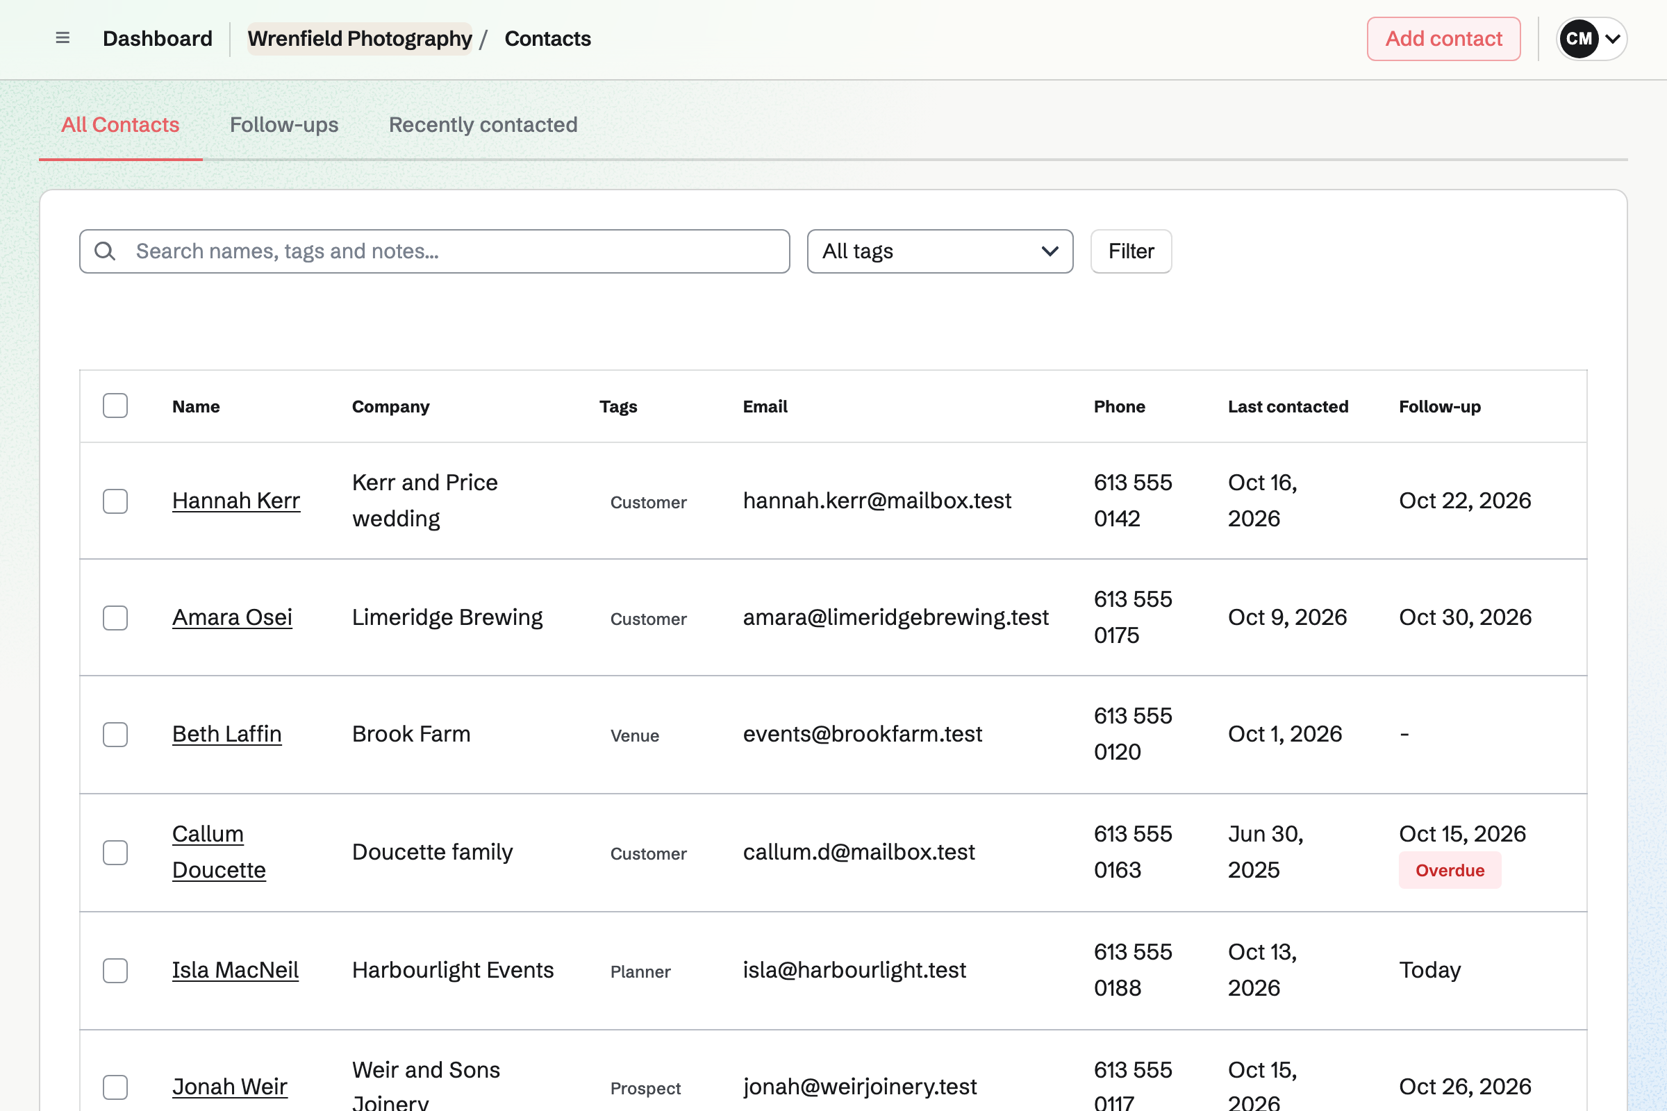Check the box for Amara Osei
1667x1111 pixels.
pos(115,618)
